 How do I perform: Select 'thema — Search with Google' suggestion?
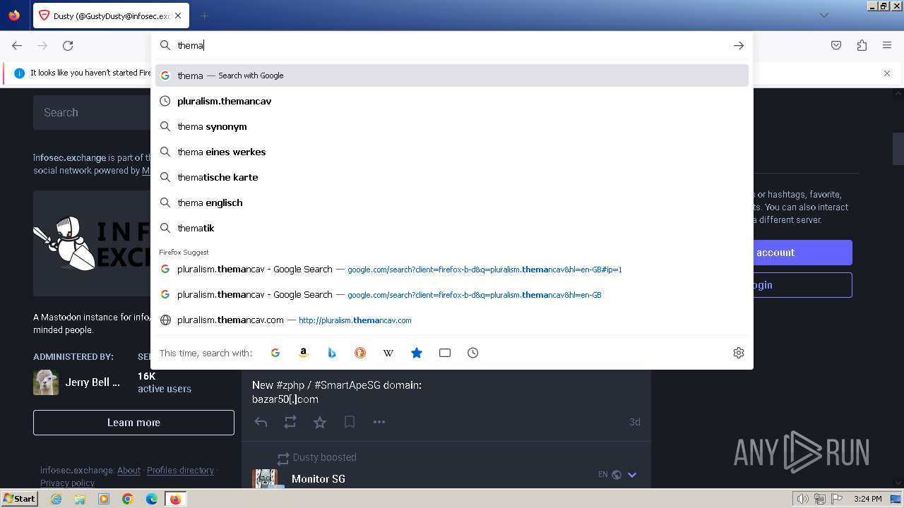452,75
